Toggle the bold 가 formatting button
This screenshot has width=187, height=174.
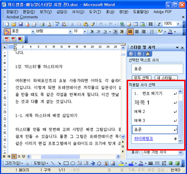click(x=92, y=32)
